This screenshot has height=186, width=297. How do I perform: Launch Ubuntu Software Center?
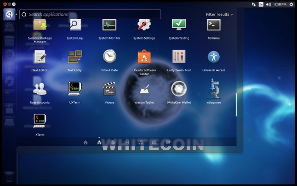pyautogui.click(x=144, y=56)
